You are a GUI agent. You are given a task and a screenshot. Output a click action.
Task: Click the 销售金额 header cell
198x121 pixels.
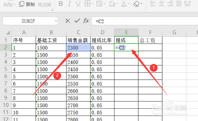tap(78, 40)
